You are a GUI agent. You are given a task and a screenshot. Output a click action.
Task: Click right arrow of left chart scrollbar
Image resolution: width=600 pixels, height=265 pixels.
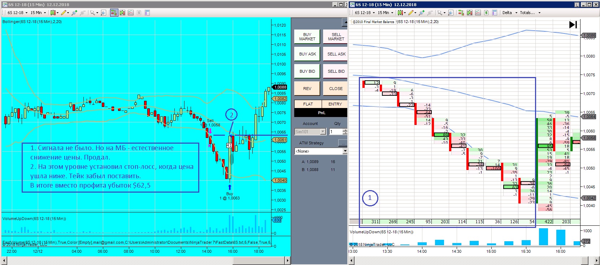tap(287, 260)
